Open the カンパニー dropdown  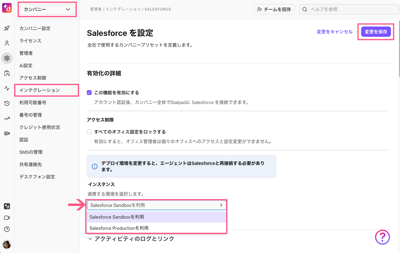click(x=47, y=9)
